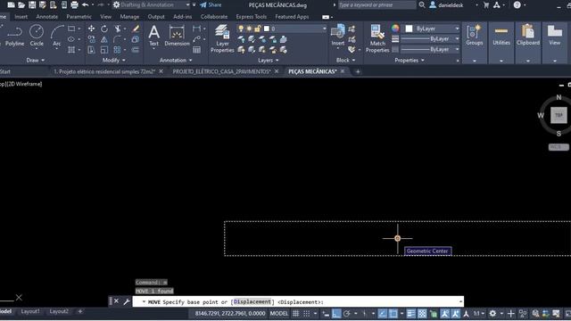This screenshot has height=321, width=571.
Task: Insert a Table from Annotation panel
Action: pos(196,50)
